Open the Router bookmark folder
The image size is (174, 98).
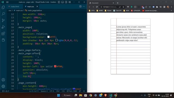108,11
